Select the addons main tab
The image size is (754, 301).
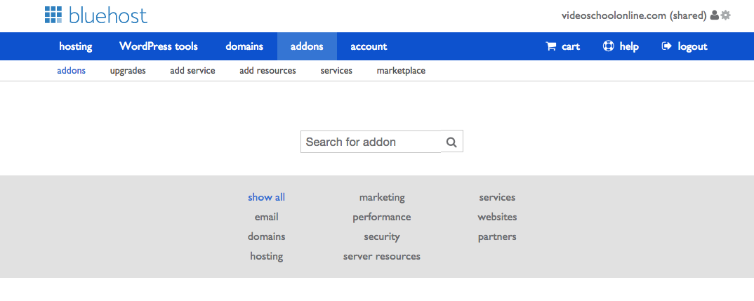click(x=307, y=46)
